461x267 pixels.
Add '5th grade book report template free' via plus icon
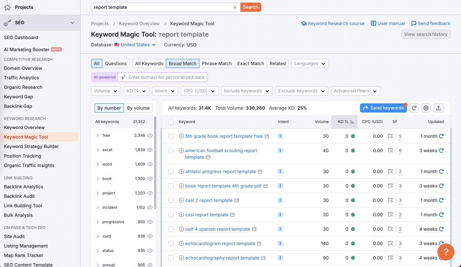[181, 136]
